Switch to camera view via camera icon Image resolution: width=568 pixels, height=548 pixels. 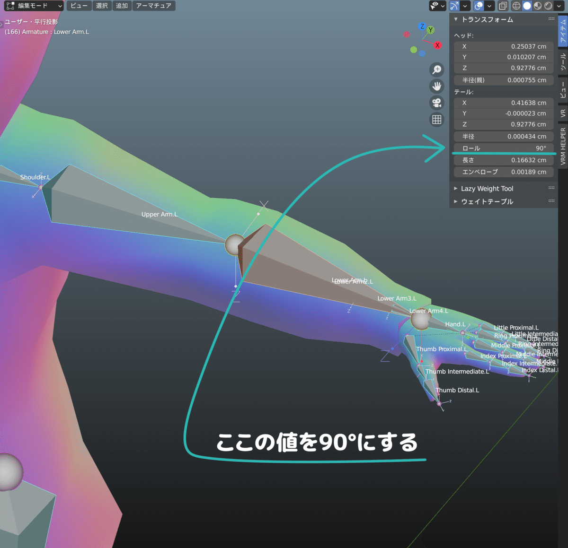[436, 103]
